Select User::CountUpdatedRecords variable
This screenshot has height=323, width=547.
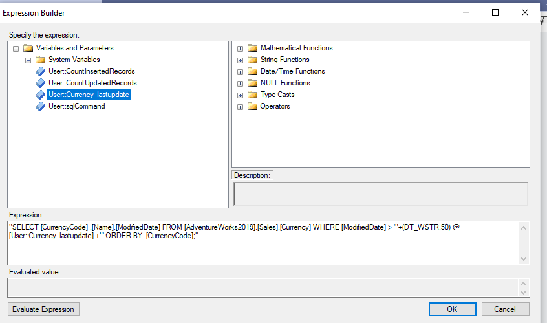click(92, 83)
